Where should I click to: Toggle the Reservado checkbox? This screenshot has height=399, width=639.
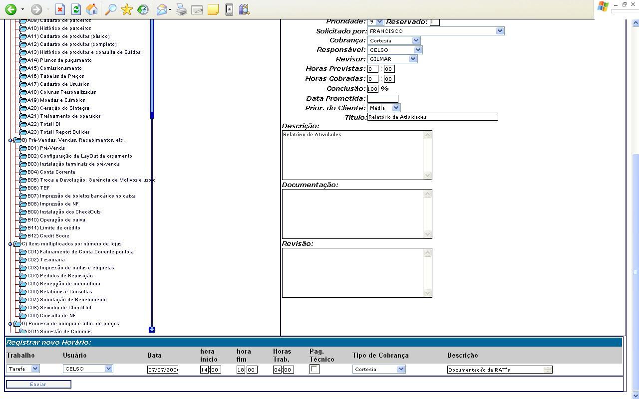[435, 22]
